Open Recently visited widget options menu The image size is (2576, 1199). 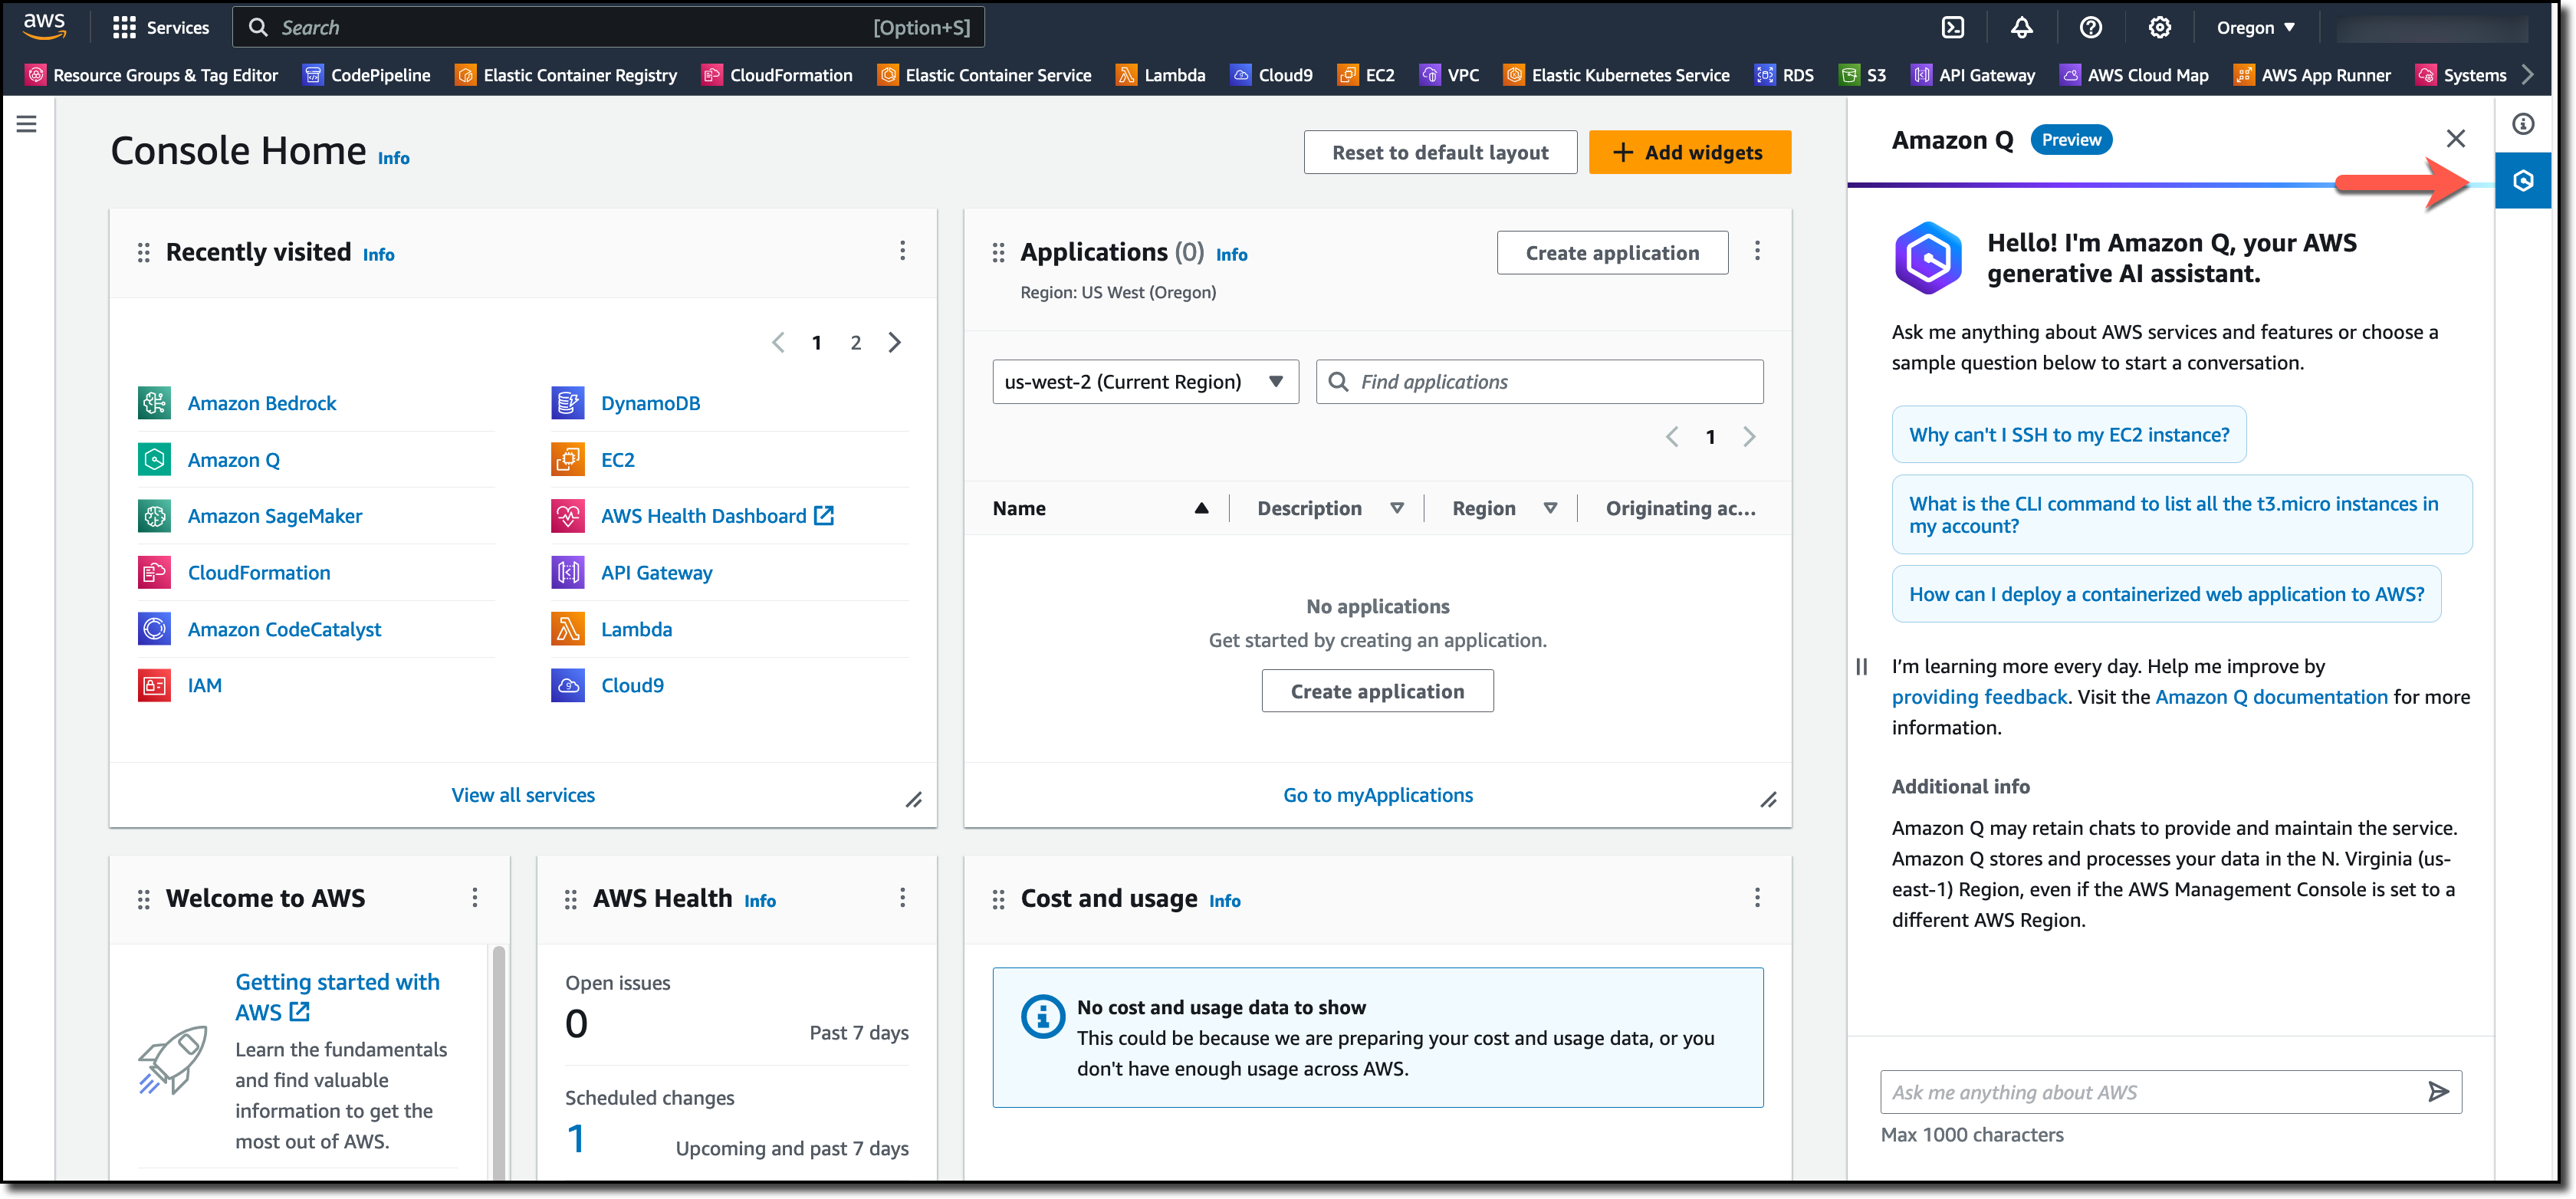(902, 251)
